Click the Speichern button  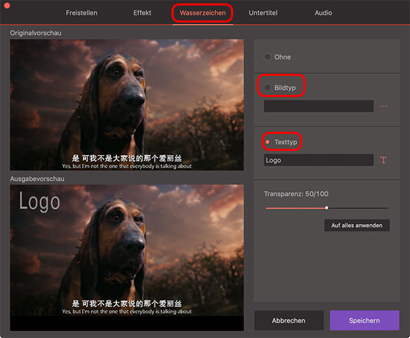click(364, 320)
